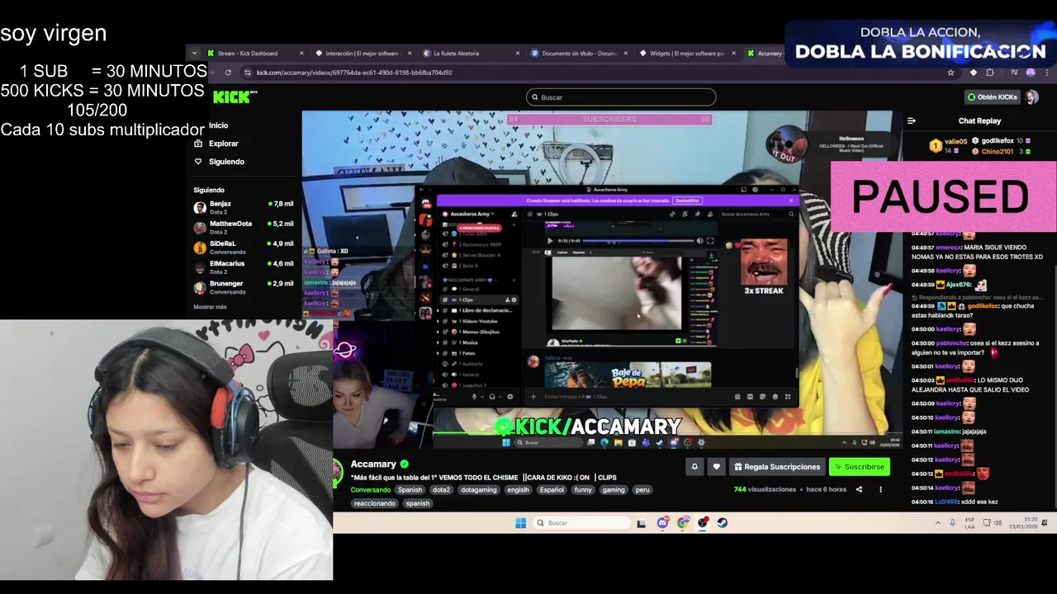Switch to Stream - Kick Dashboard tab

254,54
